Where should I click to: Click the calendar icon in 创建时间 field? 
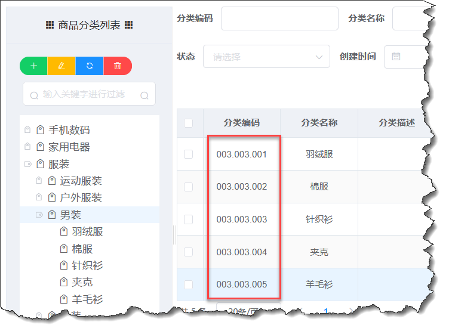pyautogui.click(x=396, y=57)
